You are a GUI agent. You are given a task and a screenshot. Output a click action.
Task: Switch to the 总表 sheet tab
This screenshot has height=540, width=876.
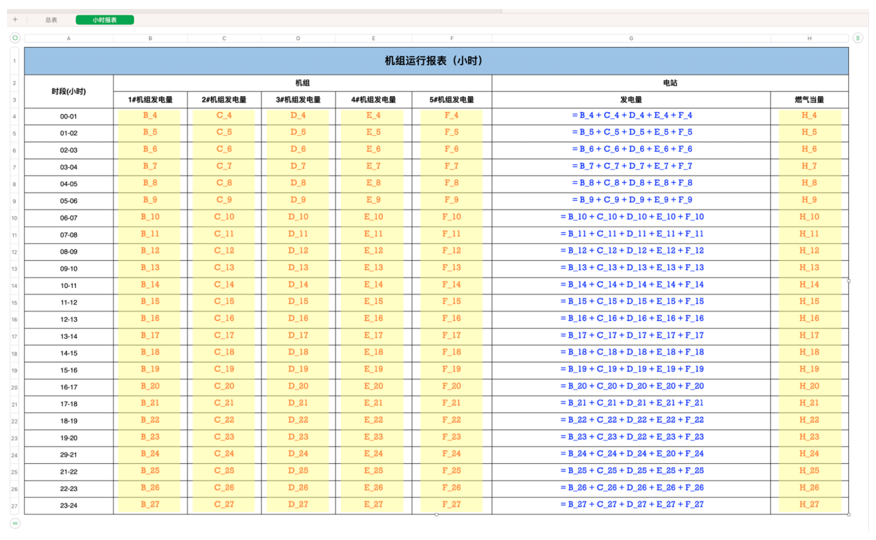tap(51, 20)
